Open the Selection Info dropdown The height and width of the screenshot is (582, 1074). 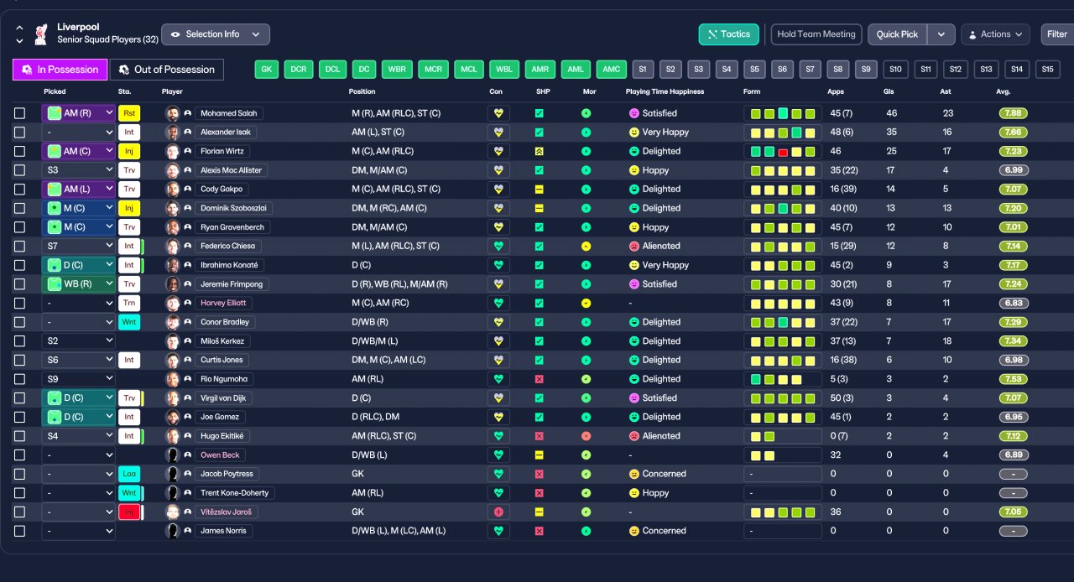coord(216,34)
